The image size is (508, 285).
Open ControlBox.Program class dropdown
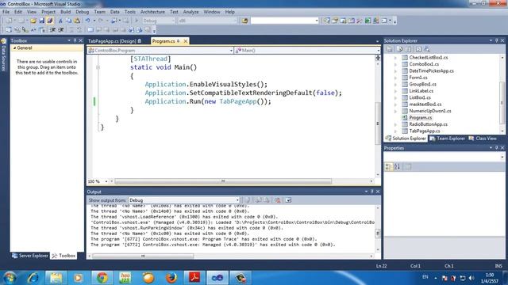coord(160,51)
